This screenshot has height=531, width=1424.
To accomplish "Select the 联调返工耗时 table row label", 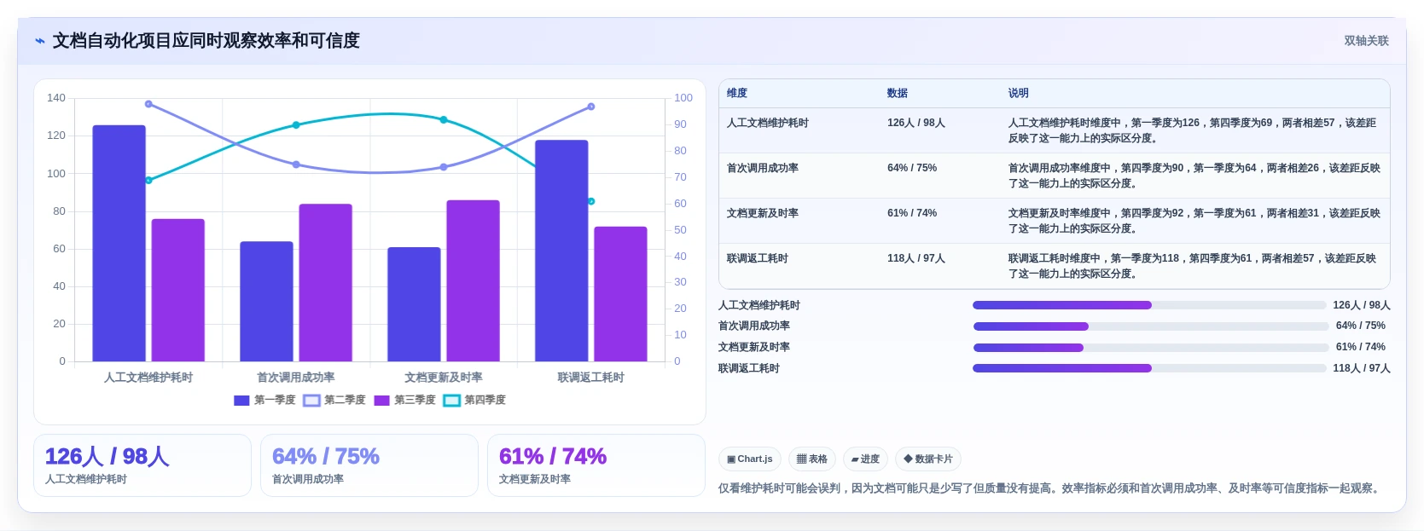I will 758,258.
